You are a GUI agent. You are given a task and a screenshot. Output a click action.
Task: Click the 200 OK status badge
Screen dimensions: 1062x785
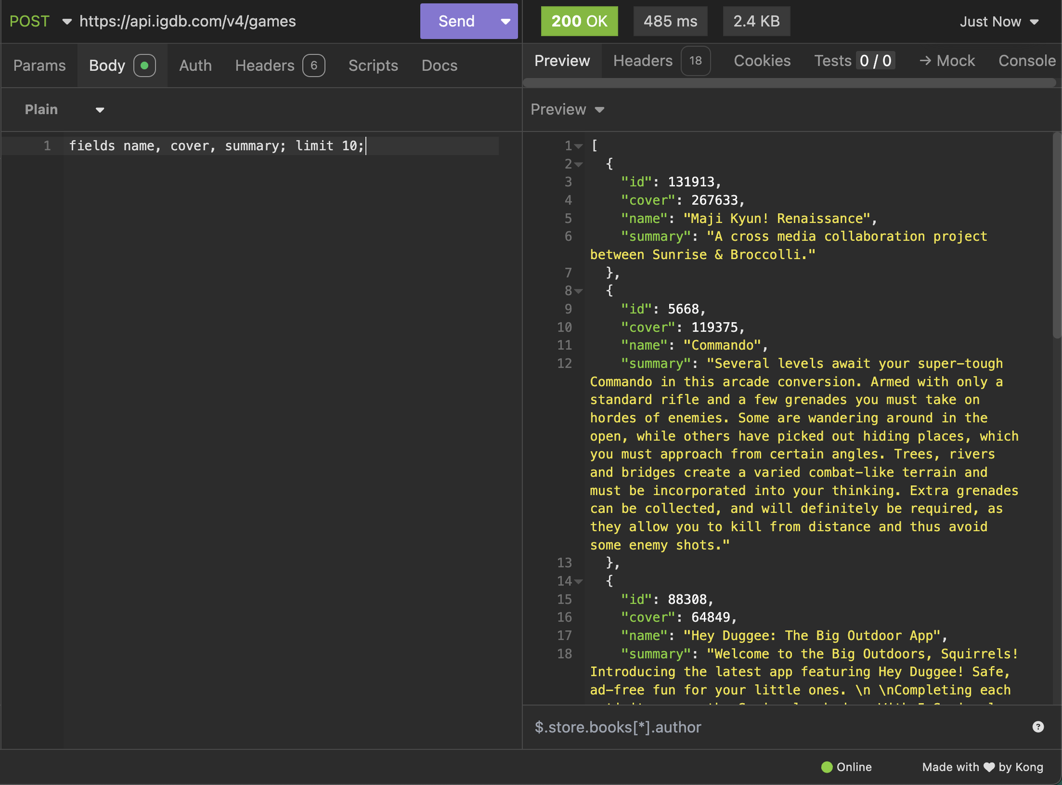pos(579,21)
